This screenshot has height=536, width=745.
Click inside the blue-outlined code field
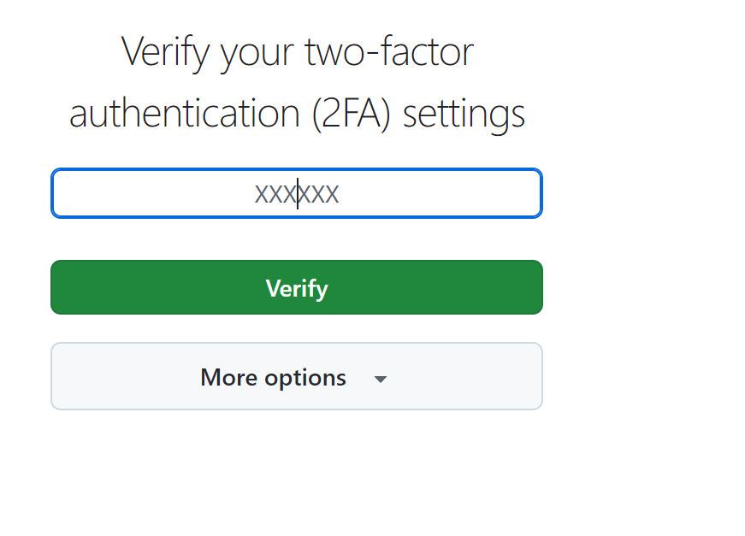coord(297,193)
